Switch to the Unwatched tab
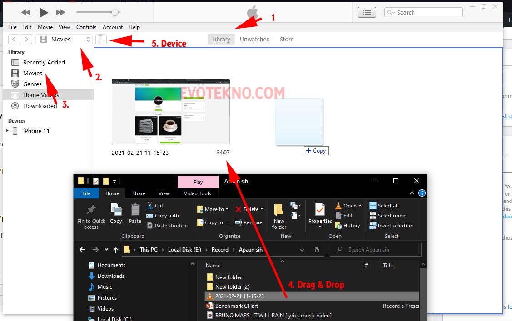 coord(254,40)
